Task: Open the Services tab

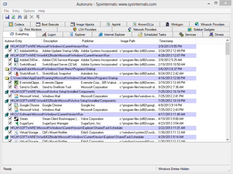Action: (188, 35)
